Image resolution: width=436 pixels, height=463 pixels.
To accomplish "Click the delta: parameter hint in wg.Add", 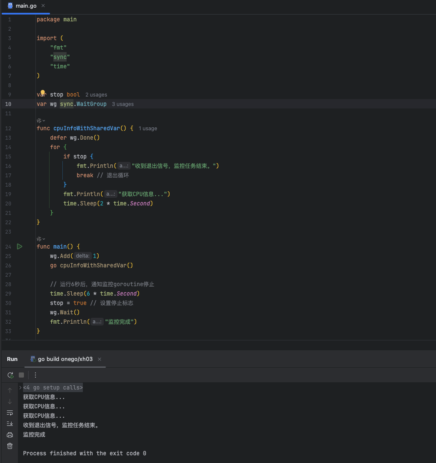I will 83,256.
